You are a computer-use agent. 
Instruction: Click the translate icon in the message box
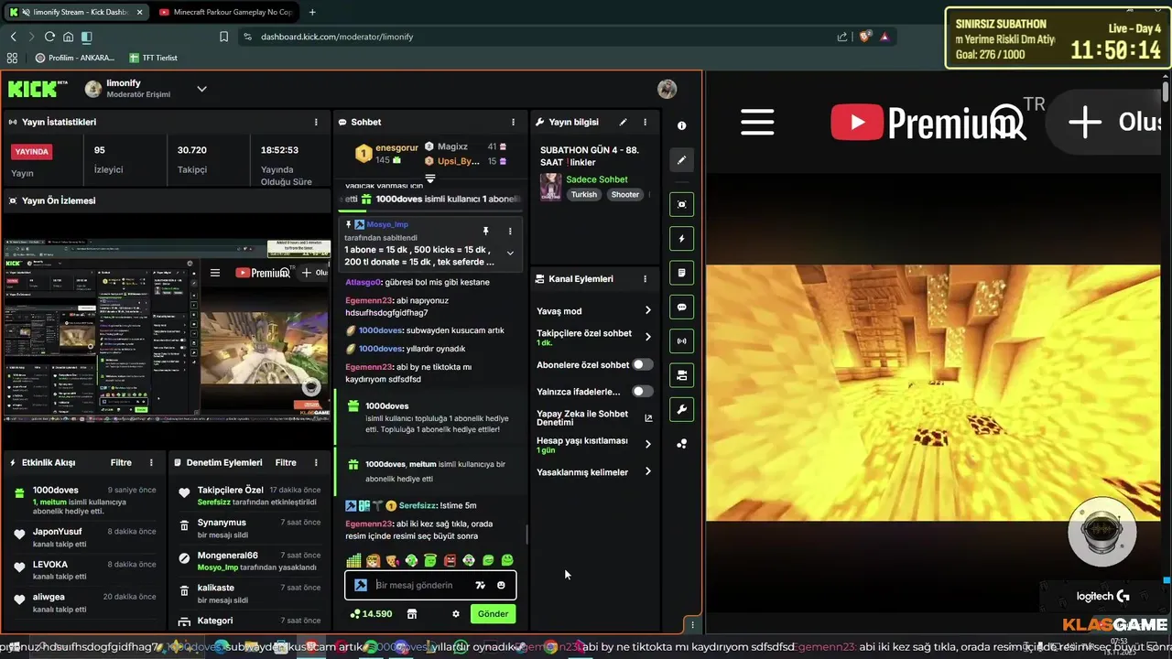click(480, 585)
